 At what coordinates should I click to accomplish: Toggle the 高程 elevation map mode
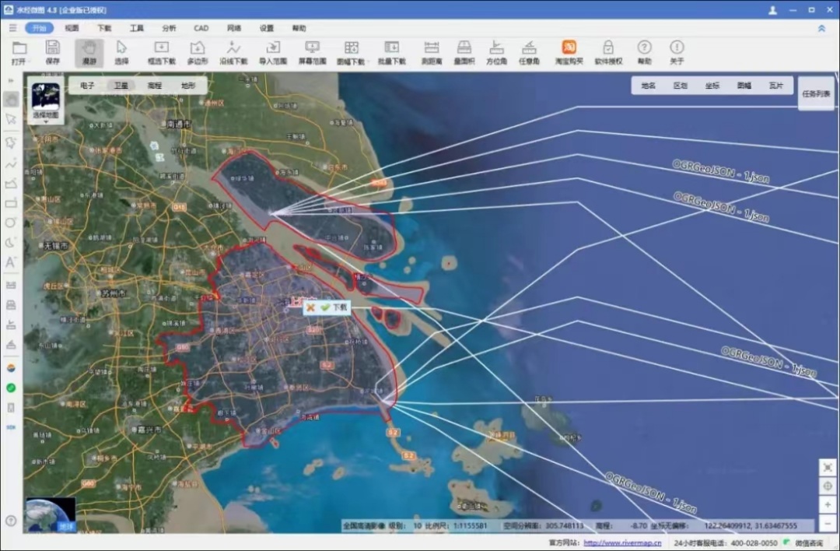154,86
